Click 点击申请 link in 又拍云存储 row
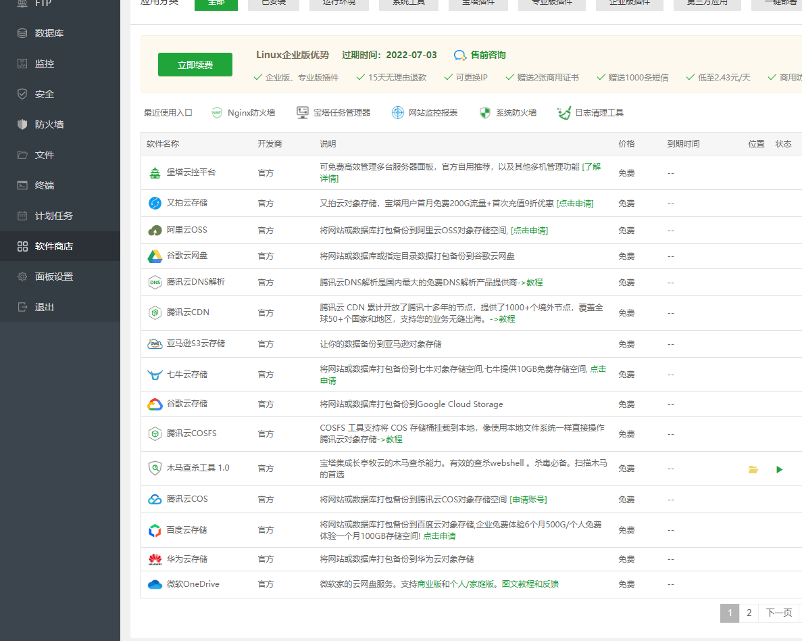Image resolution: width=802 pixels, height=641 pixels. [575, 204]
